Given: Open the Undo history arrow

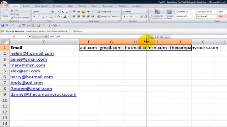Looking at the screenshot, I should (10, 25).
